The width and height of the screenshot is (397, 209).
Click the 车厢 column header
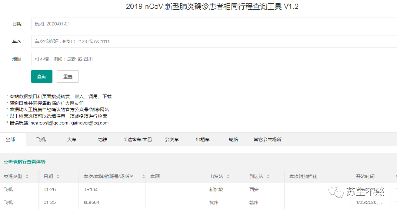[x=175, y=177]
